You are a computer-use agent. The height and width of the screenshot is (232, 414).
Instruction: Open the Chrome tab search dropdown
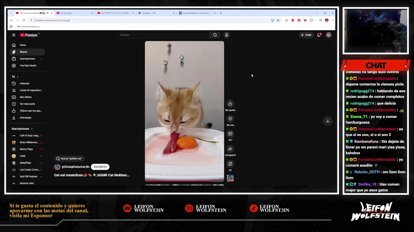pos(11,13)
